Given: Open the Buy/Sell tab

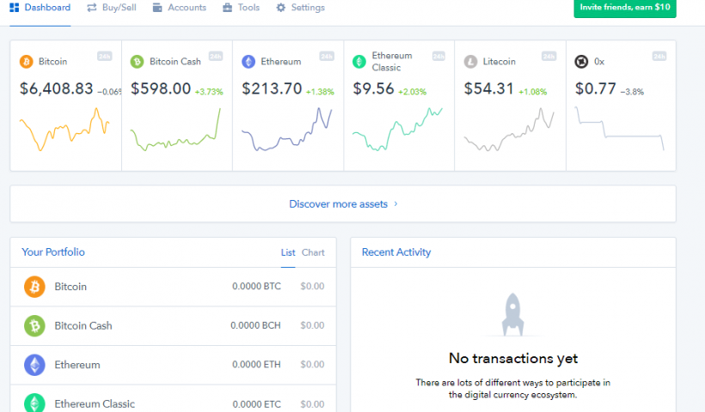Looking at the screenshot, I should [x=112, y=8].
